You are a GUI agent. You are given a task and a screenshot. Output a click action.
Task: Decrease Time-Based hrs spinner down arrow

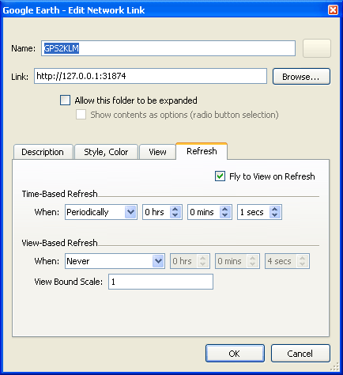click(x=175, y=215)
